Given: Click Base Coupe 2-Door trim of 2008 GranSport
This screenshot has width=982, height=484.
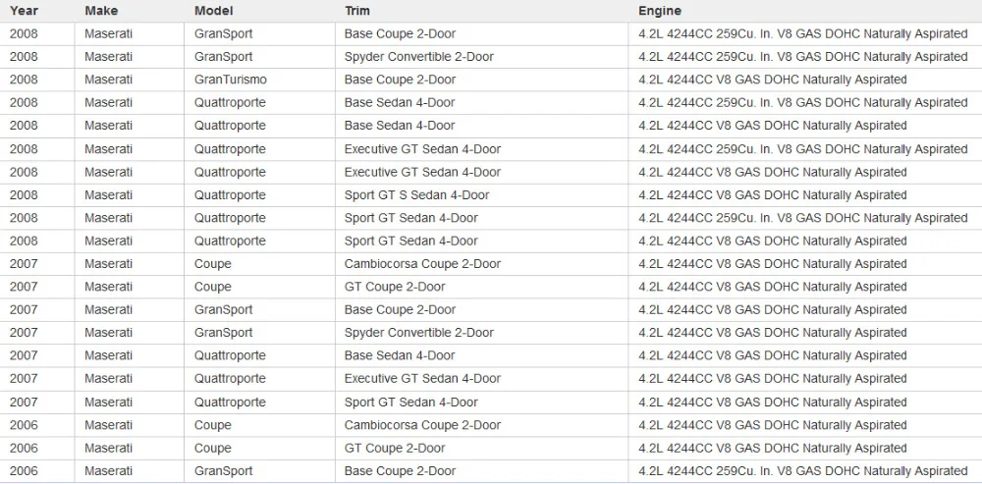Looking at the screenshot, I should click(401, 33).
